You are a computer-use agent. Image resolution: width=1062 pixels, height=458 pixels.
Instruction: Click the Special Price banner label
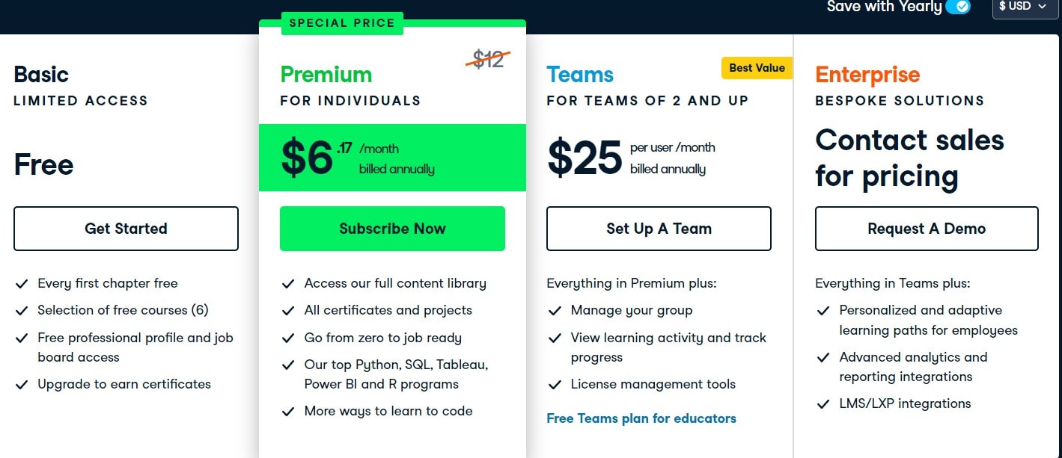pos(342,23)
